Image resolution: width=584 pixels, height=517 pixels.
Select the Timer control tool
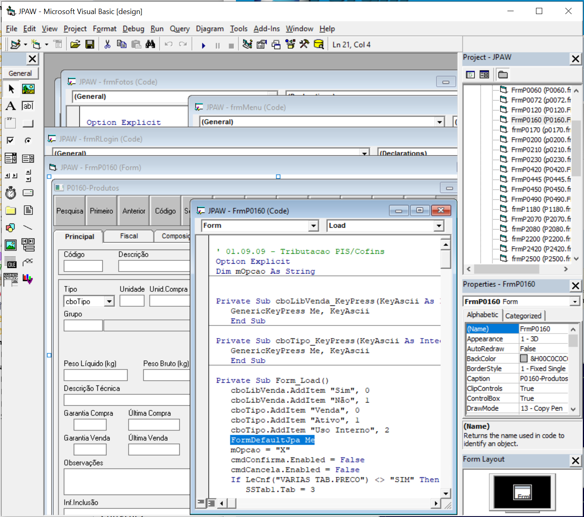point(11,193)
